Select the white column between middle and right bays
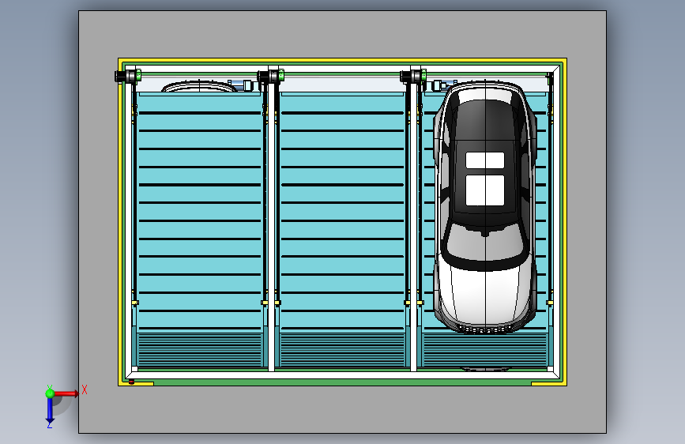 [413, 228]
